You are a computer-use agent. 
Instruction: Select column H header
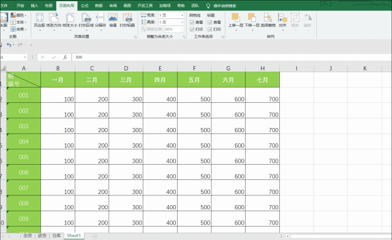263,68
